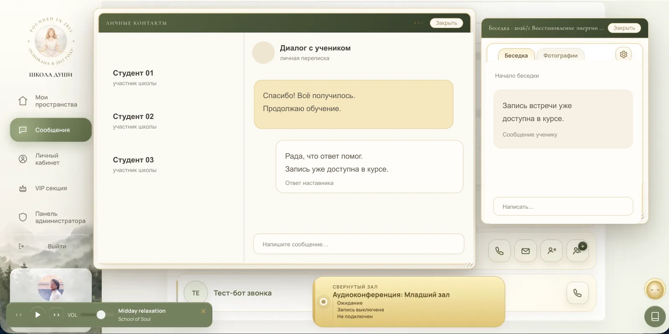
Task: Focus the Написать… field in Беседка
Action: (563, 206)
